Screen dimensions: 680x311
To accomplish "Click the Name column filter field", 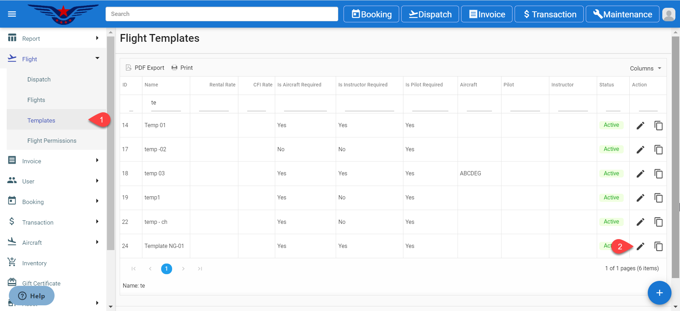I will (x=166, y=103).
